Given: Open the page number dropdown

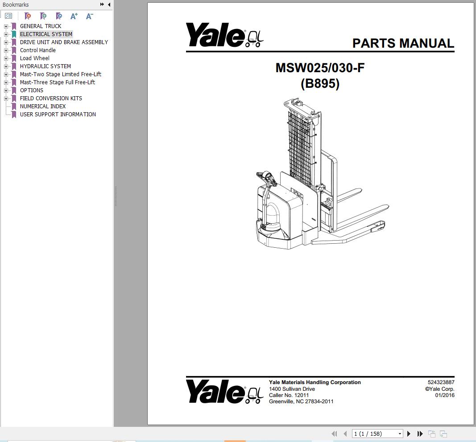Looking at the screenshot, I should (x=399, y=433).
